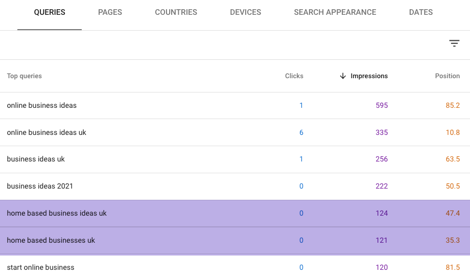Viewport: 470px width, 278px height.
Task: Select the 'online business ideas' query row
Action: pos(42,106)
